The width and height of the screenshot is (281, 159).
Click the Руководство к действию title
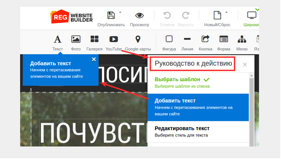point(193,63)
